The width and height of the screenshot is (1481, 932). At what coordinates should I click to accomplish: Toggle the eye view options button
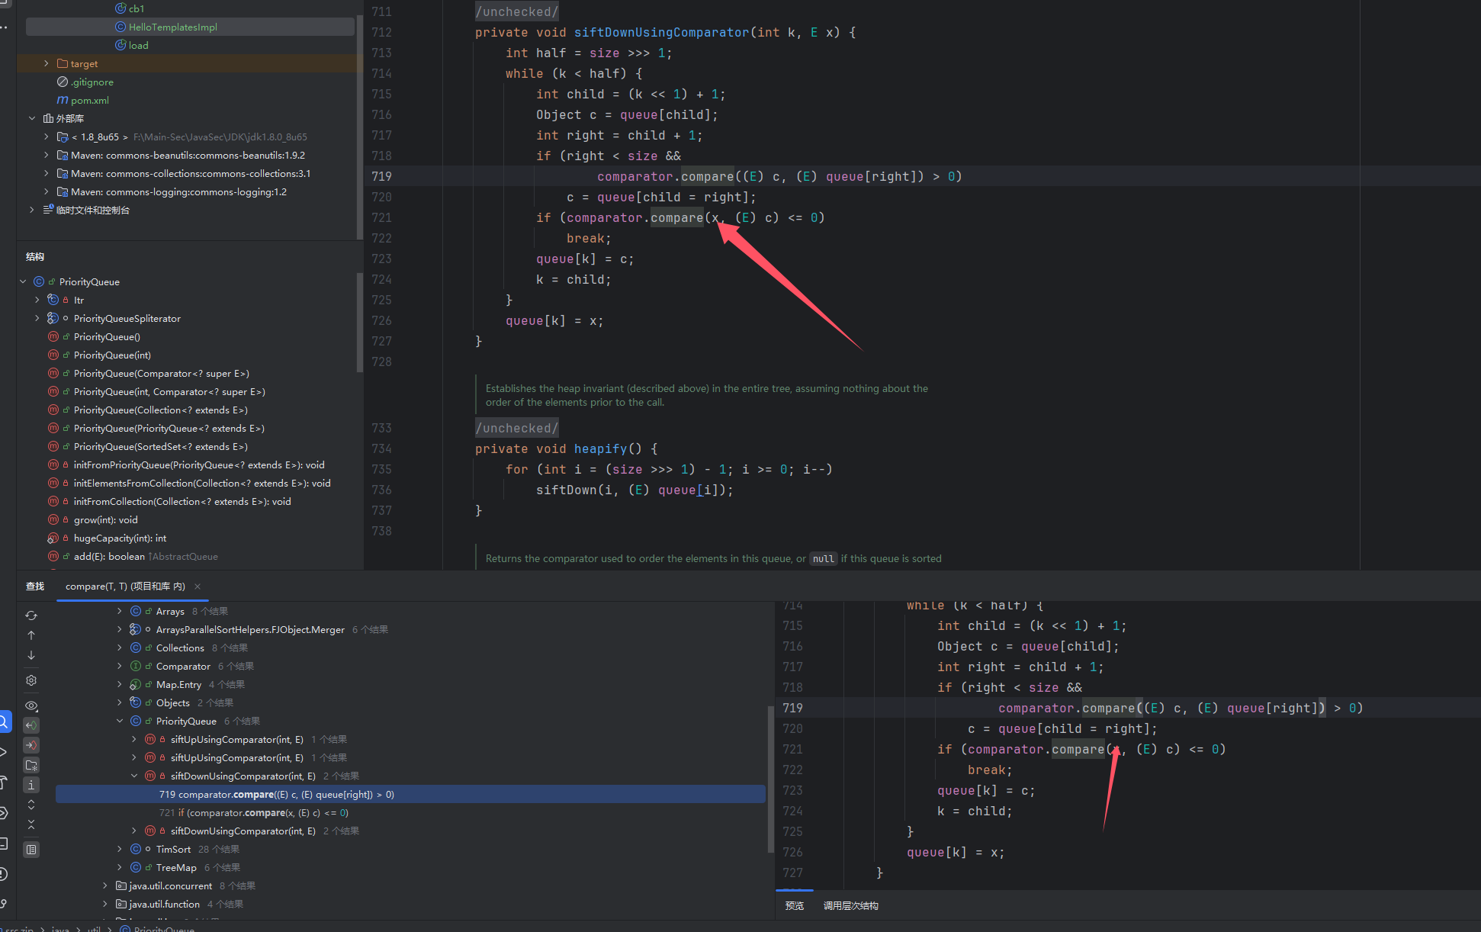tap(31, 705)
